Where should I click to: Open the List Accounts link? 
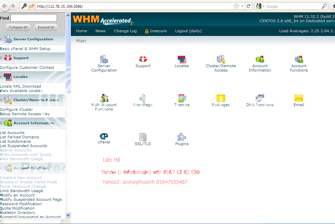coord(12,133)
